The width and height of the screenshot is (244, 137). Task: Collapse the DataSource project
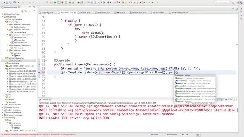(x=3, y=17)
